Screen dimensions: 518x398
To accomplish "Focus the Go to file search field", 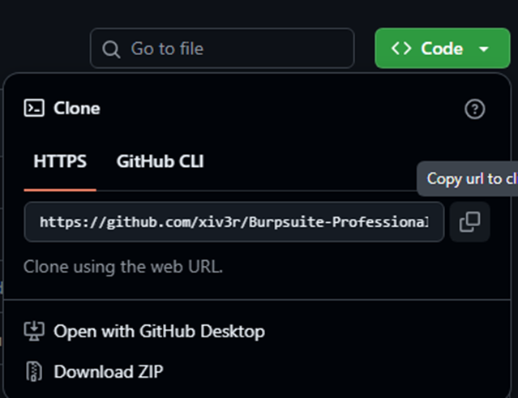I will click(x=222, y=48).
